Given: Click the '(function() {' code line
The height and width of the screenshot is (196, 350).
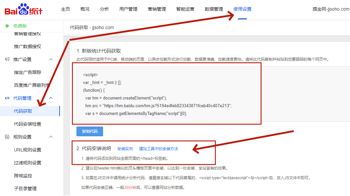Looking at the screenshot, I should pyautogui.click(x=94, y=90).
